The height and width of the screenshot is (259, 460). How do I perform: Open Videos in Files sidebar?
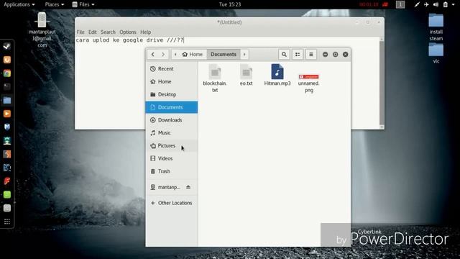[172, 158]
